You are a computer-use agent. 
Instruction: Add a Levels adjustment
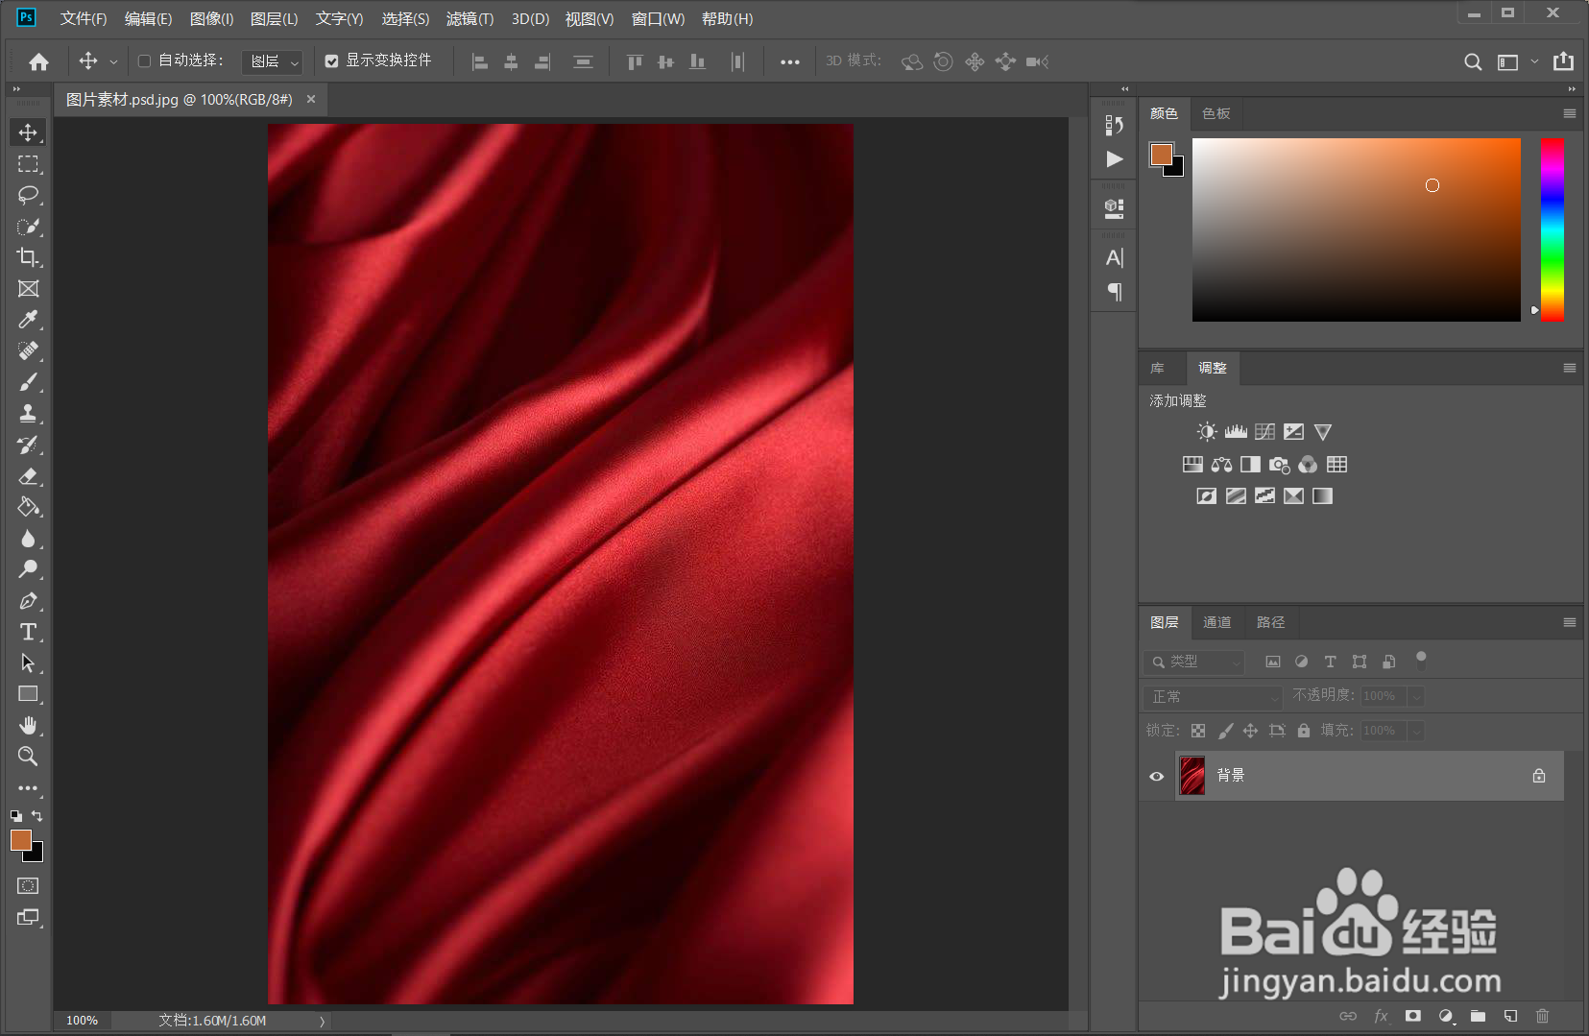click(x=1236, y=432)
